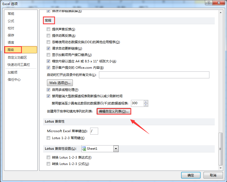Toggle 启用多线程处理 checkbox
227x182 pixels.
(x=48, y=90)
